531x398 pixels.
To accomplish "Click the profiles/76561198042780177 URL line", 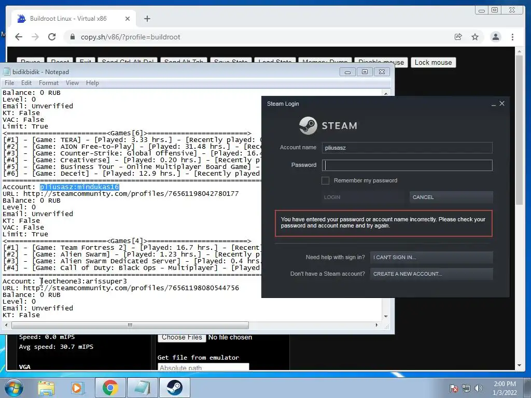I will click(120, 194).
